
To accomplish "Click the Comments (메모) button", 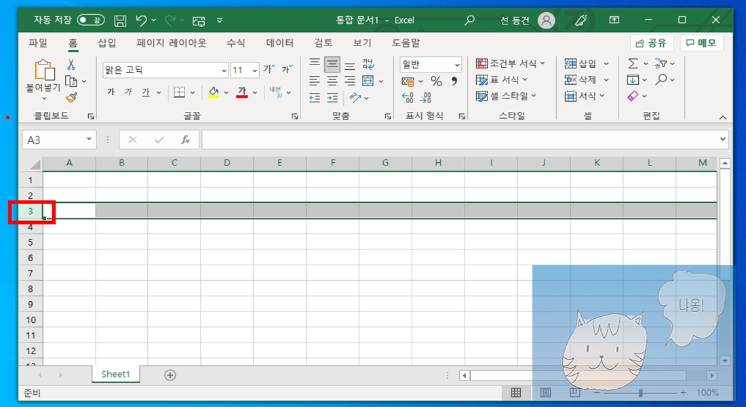I will (701, 43).
